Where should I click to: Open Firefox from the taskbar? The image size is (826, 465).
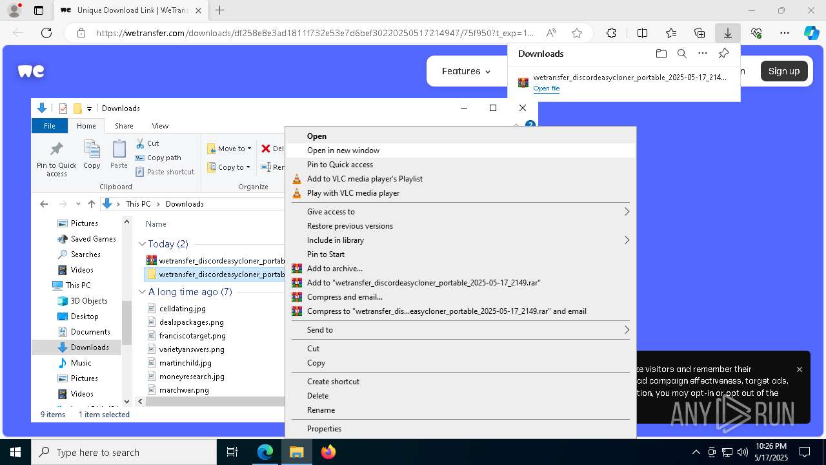click(x=328, y=452)
